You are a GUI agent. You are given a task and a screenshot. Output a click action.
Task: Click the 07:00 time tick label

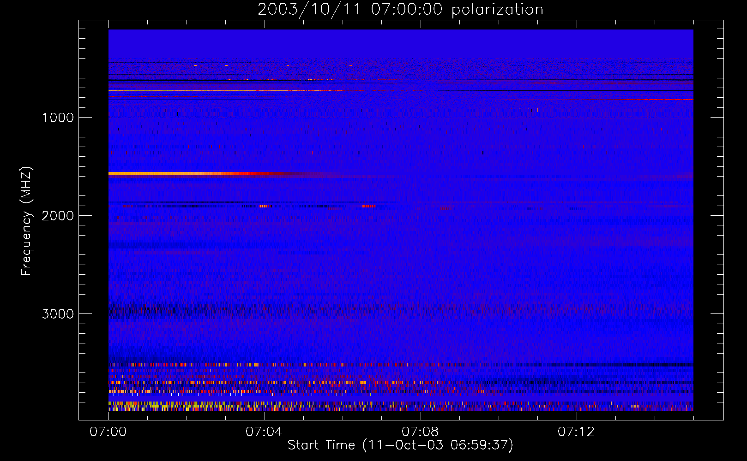108,432
